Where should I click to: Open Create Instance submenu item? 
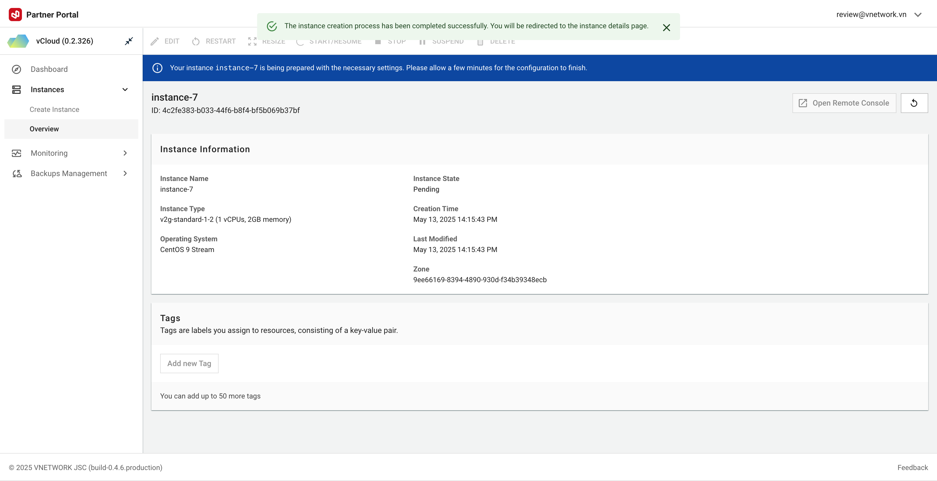pos(71,109)
